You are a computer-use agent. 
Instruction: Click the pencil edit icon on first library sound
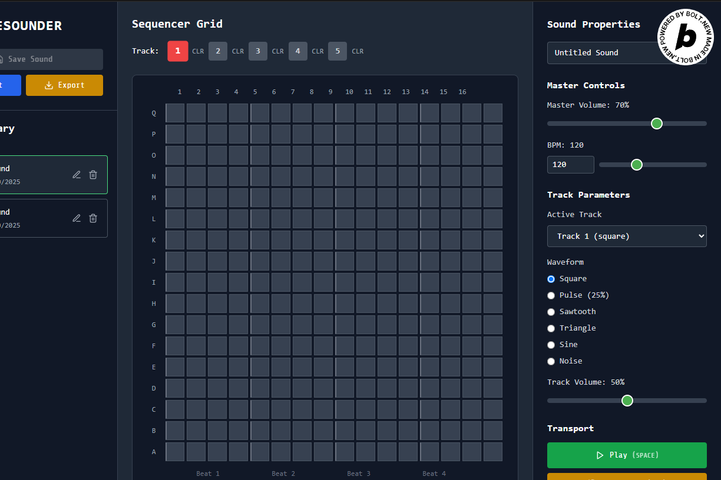(77, 175)
